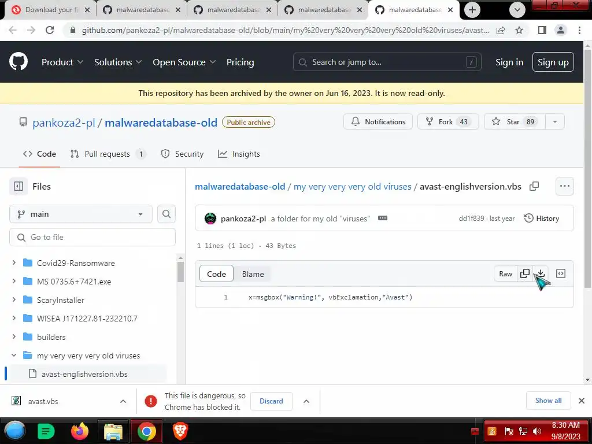Open the Pull requests tab
The width and height of the screenshot is (592, 444).
[x=108, y=154]
